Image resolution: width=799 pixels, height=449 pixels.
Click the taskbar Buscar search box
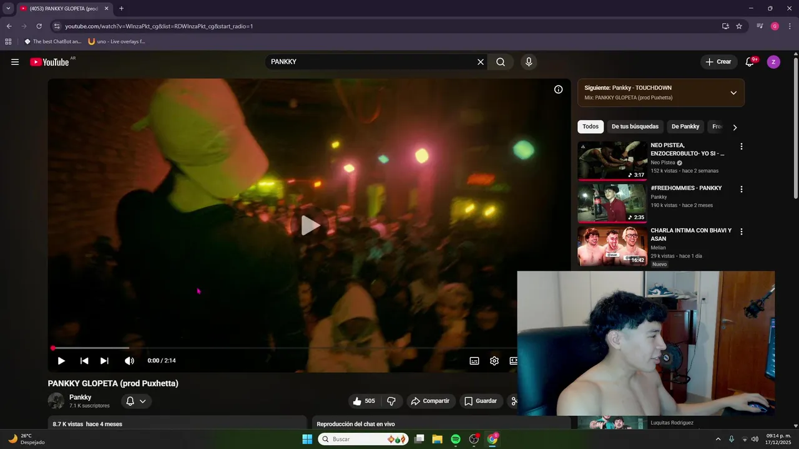(x=363, y=439)
